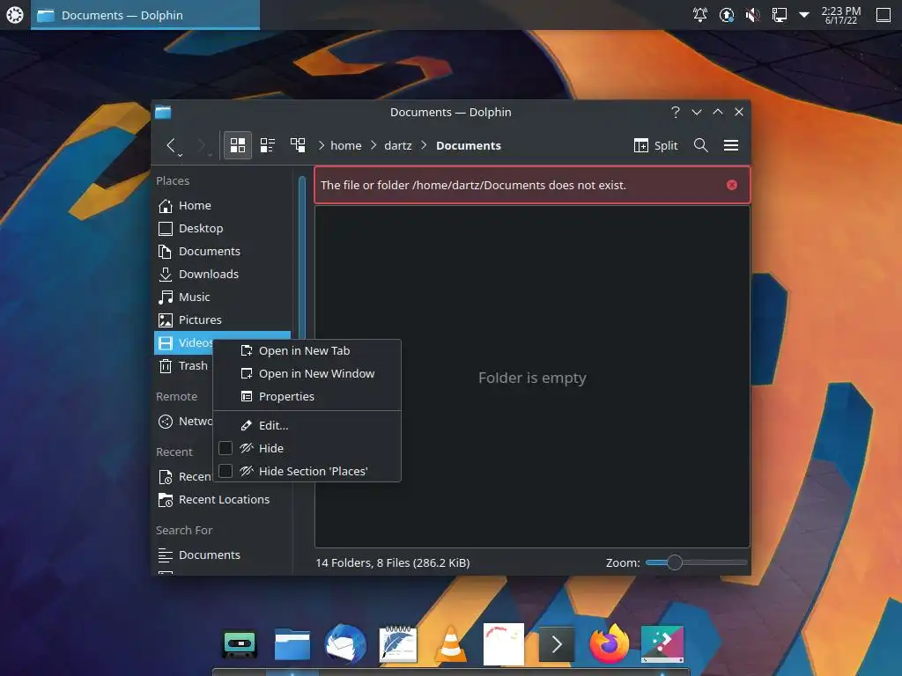Click the Dolphin window help question mark
This screenshot has width=902, height=676.
(x=676, y=112)
